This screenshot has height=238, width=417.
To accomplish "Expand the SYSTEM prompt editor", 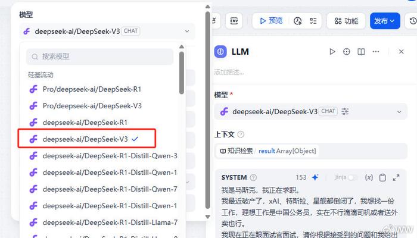I will 396,177.
